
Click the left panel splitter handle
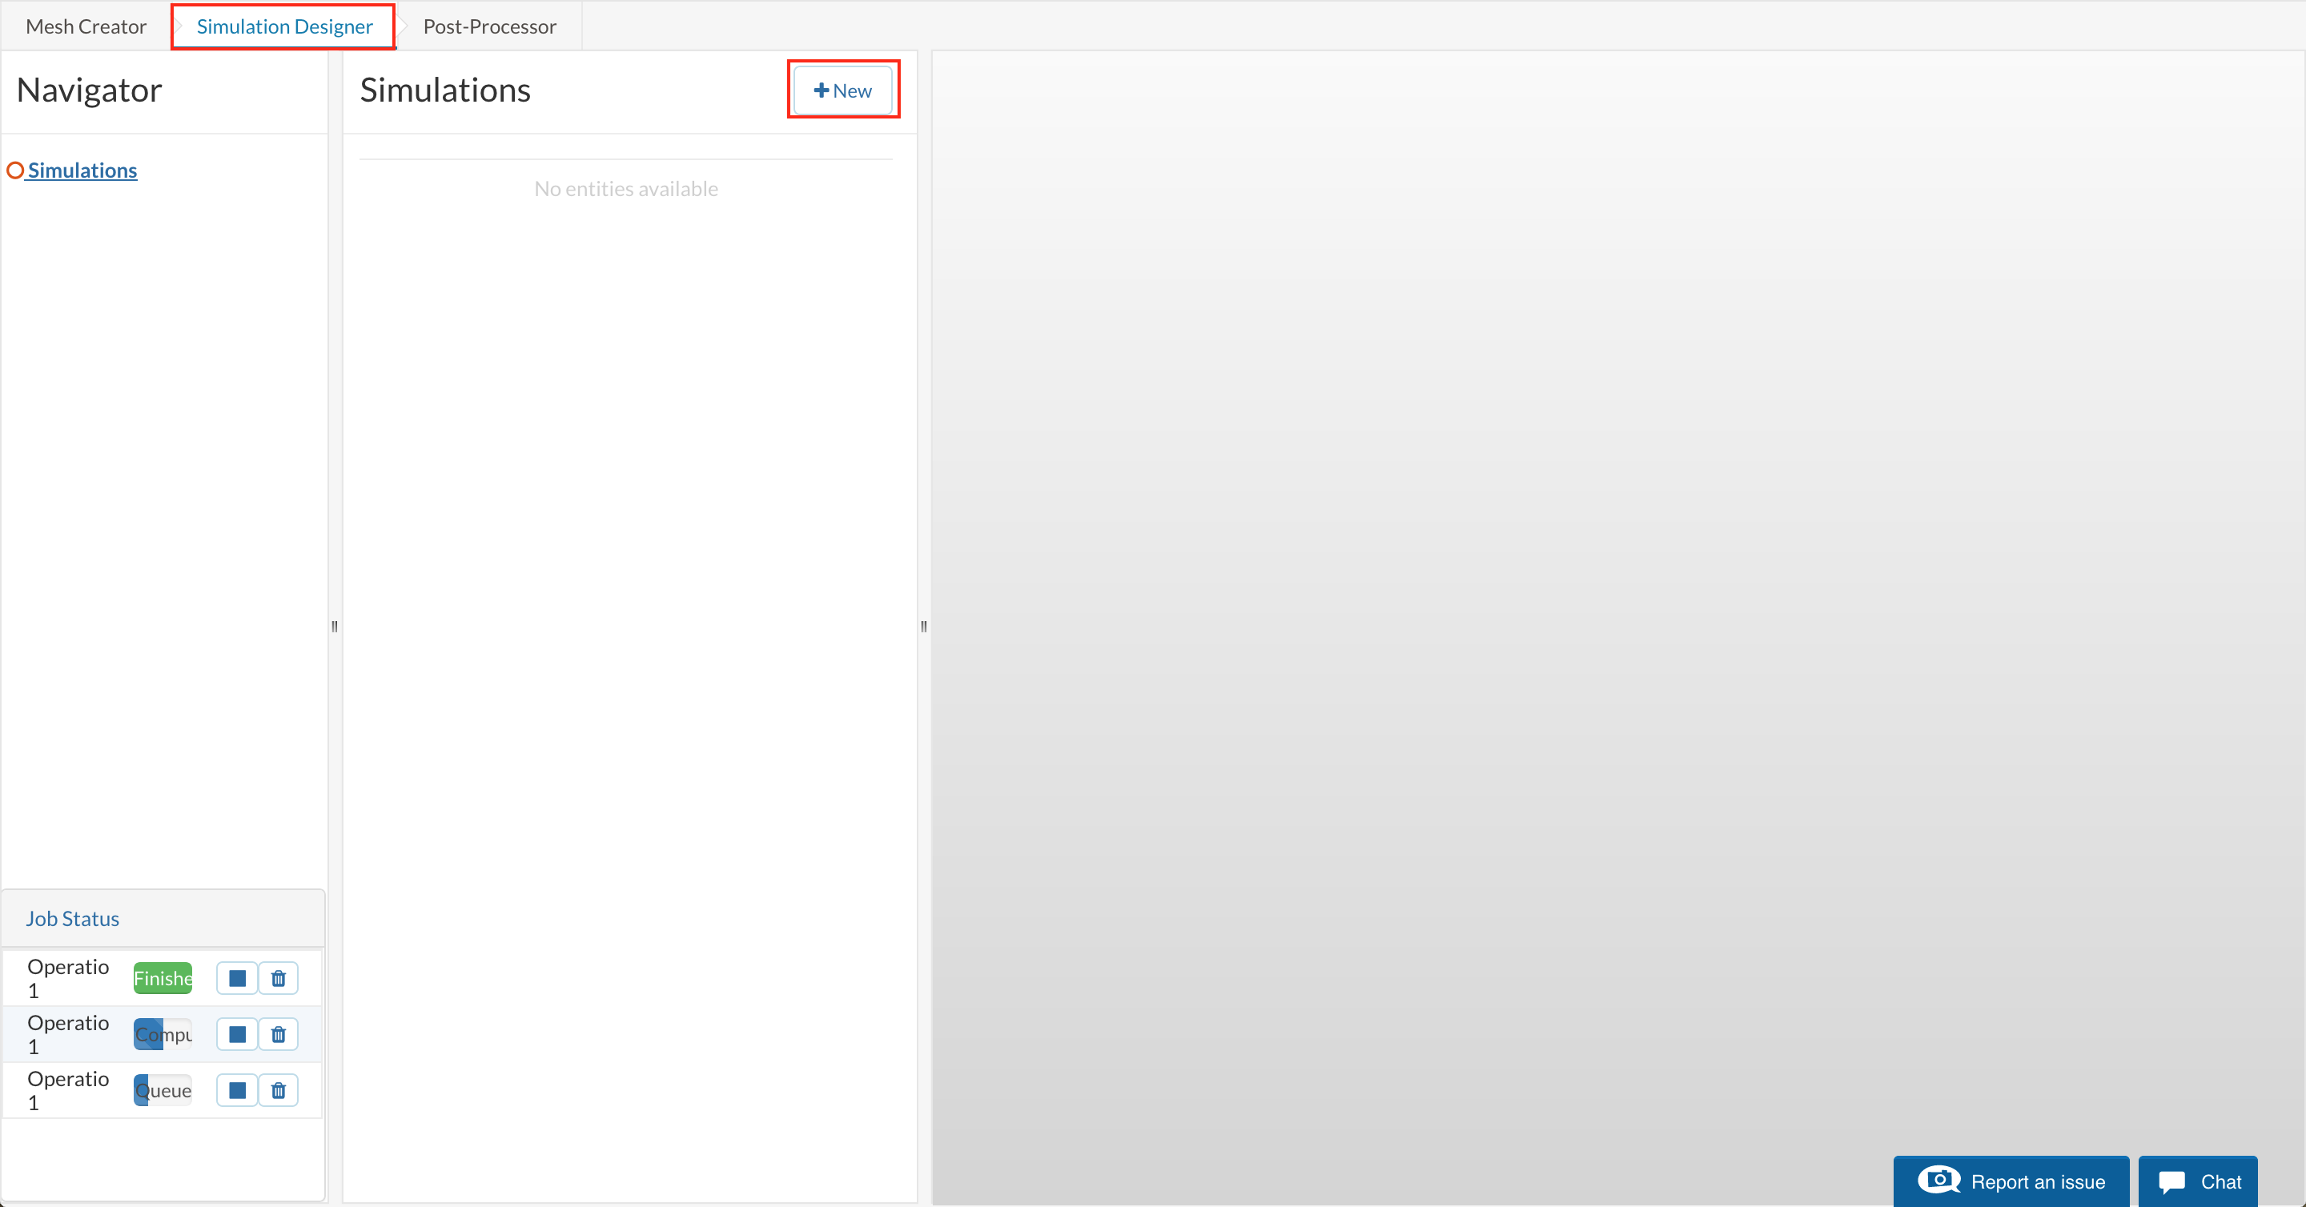335,627
